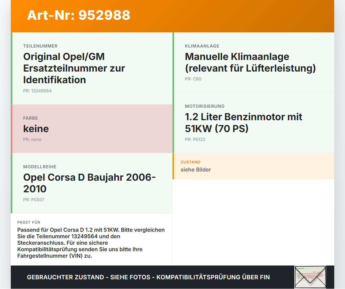
Task: Click the 'siehe Bilder' condition text
Action: 196,170
